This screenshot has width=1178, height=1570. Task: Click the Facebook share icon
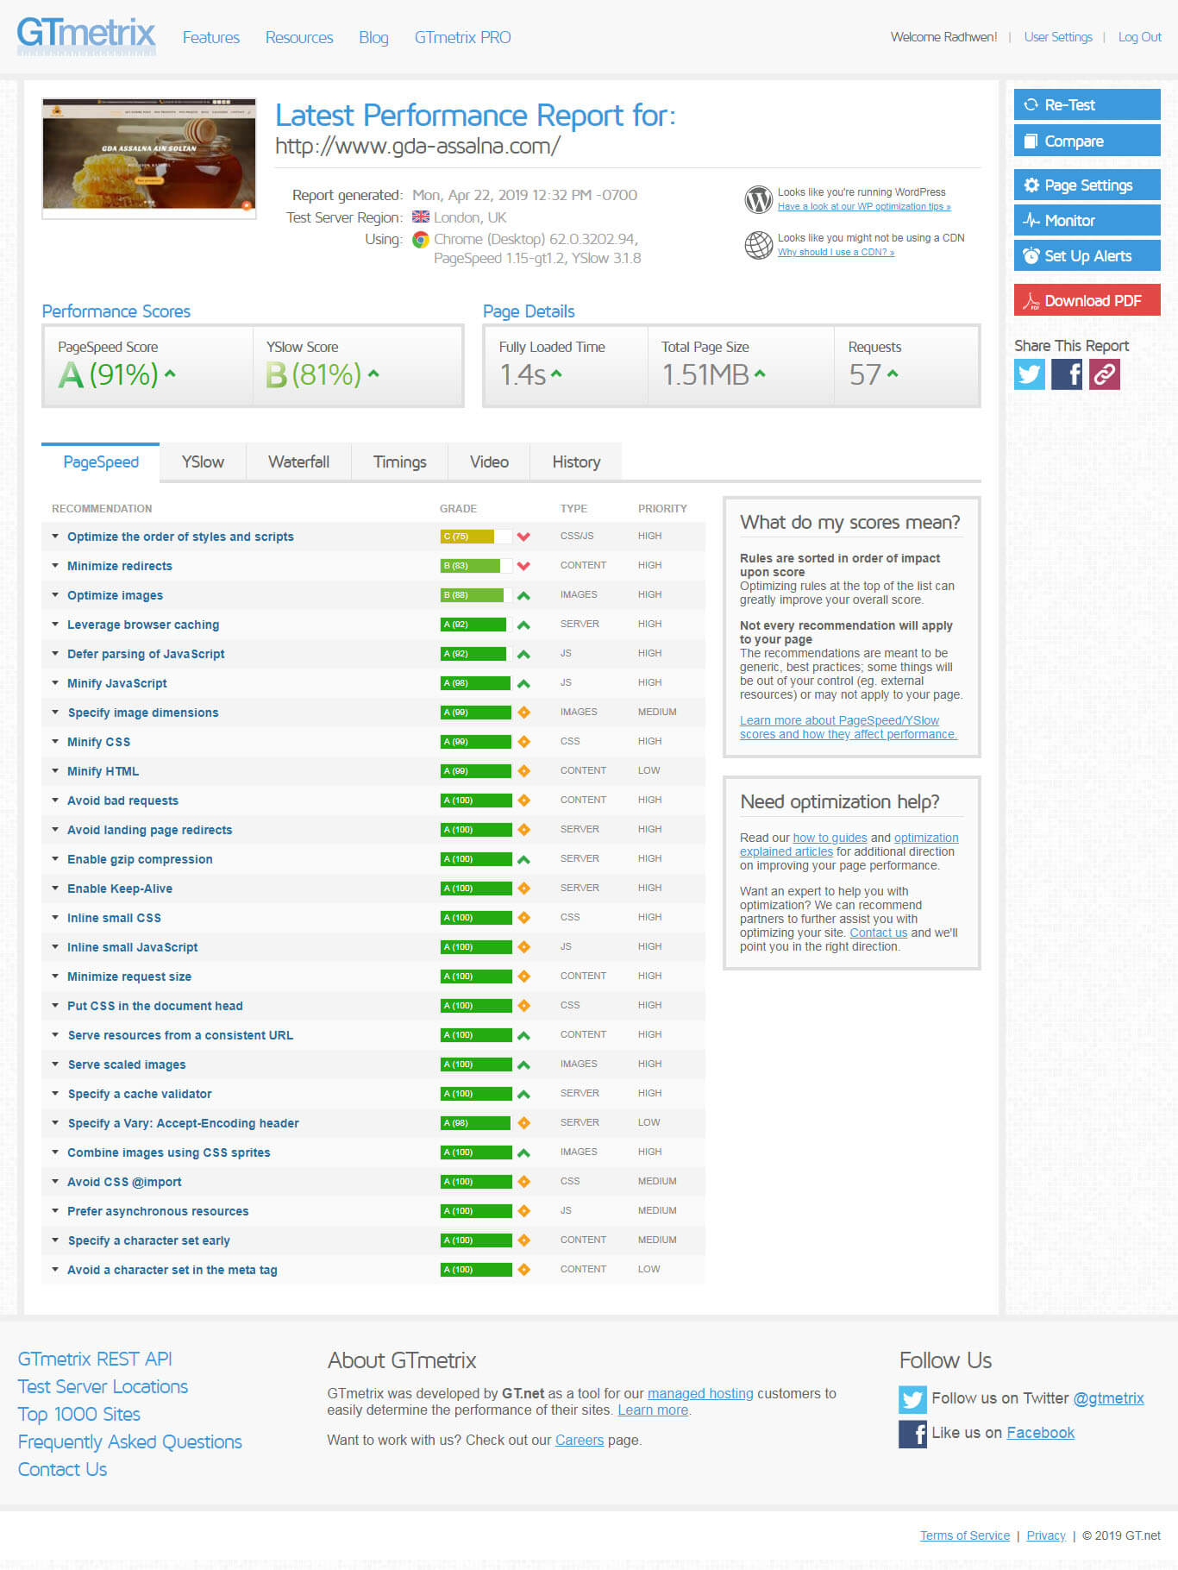tap(1067, 374)
